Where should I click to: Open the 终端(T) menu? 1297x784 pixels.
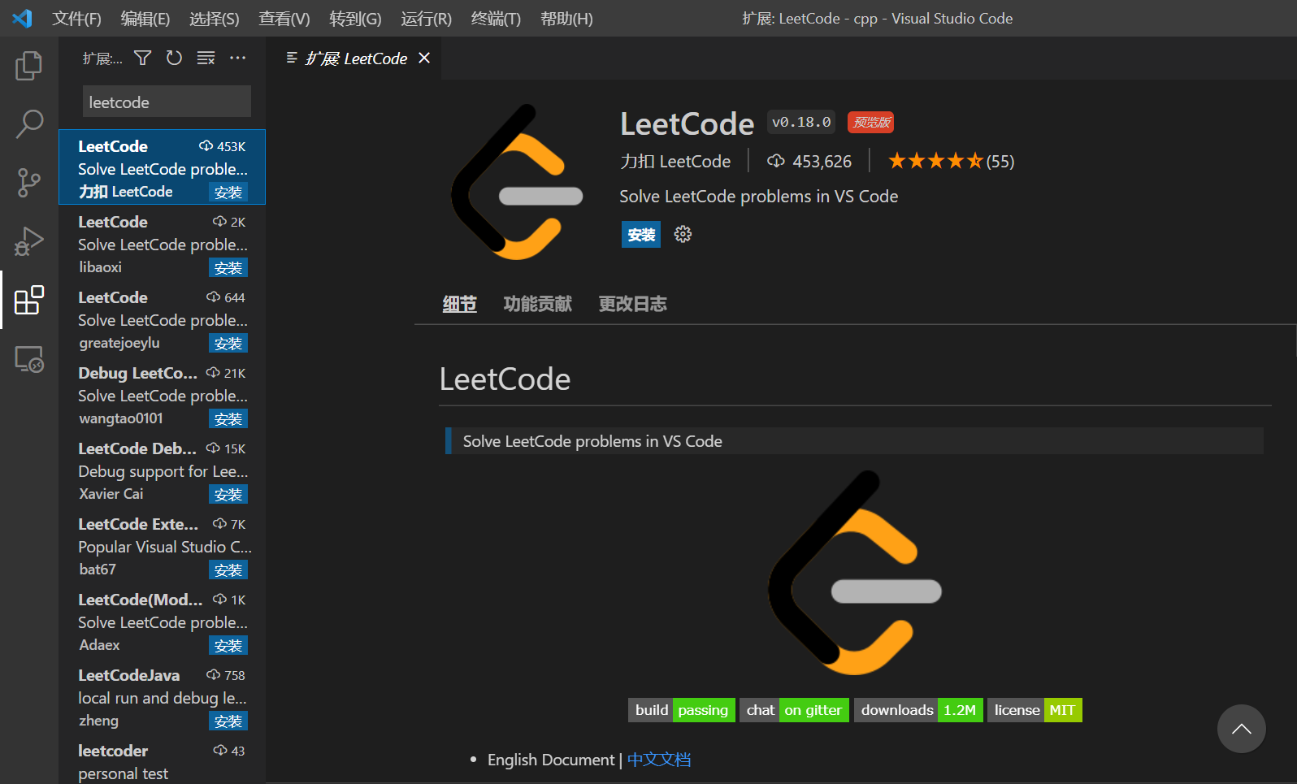coord(496,18)
